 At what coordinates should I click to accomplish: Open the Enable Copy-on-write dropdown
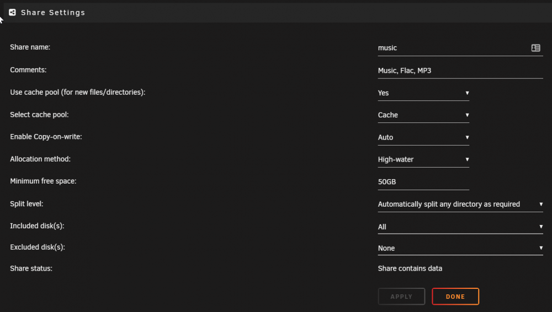point(423,137)
